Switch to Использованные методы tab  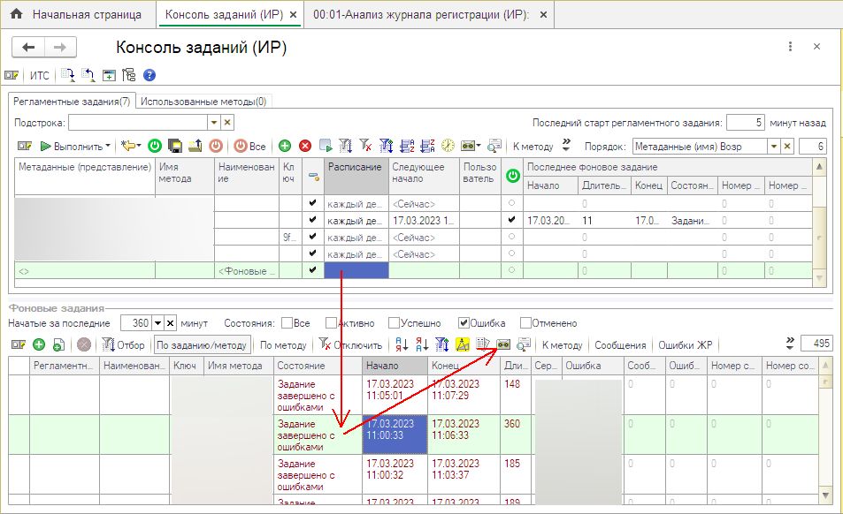[205, 102]
